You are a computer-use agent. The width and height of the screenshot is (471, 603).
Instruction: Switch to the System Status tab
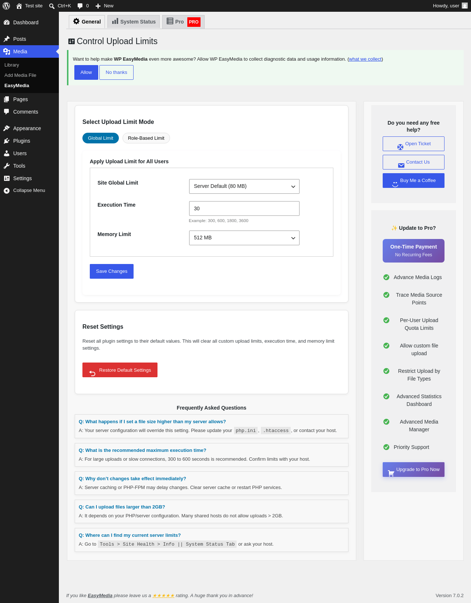[134, 22]
